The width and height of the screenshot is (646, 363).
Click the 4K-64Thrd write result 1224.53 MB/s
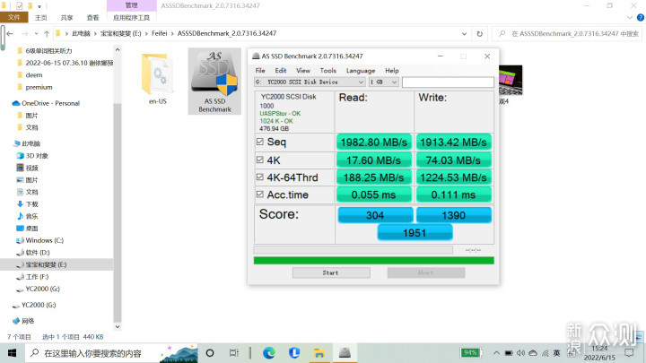(454, 177)
